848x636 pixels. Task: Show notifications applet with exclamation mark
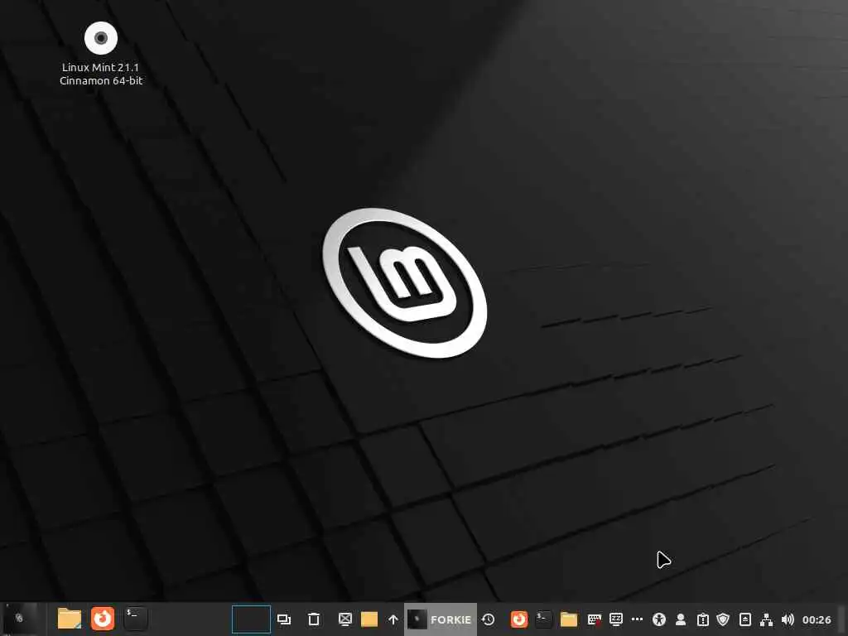[702, 619]
